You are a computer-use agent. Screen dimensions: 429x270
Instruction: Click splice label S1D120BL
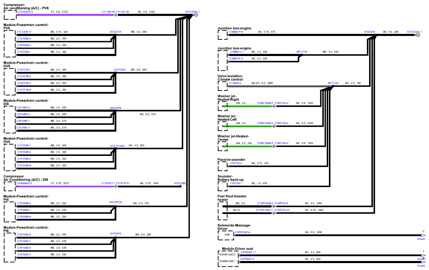[180, 183]
